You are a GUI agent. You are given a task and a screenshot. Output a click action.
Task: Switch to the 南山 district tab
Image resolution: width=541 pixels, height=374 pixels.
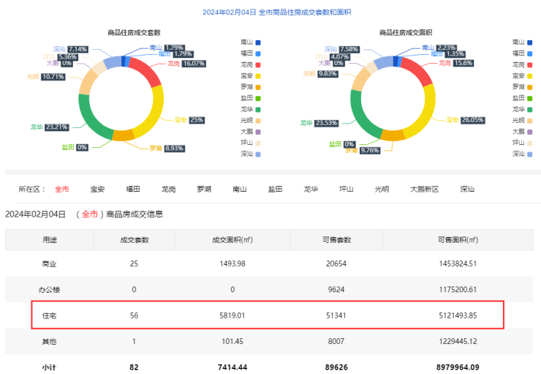pos(240,189)
